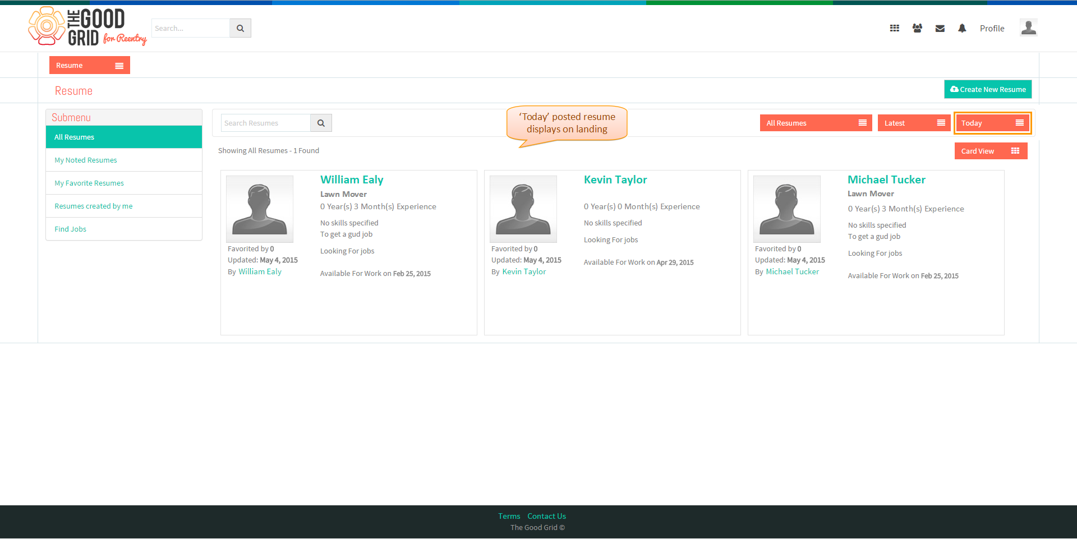Viewport: 1077px width, 539px height.
Task: Open the Terms footer link
Action: (509, 516)
